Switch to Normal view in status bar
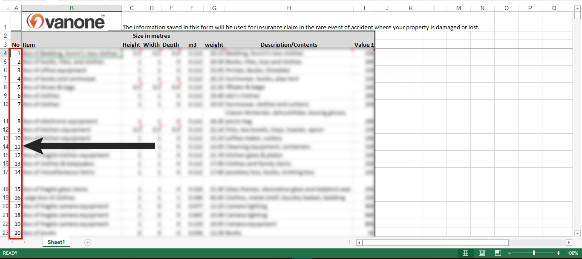This screenshot has width=582, height=259. pos(465,253)
